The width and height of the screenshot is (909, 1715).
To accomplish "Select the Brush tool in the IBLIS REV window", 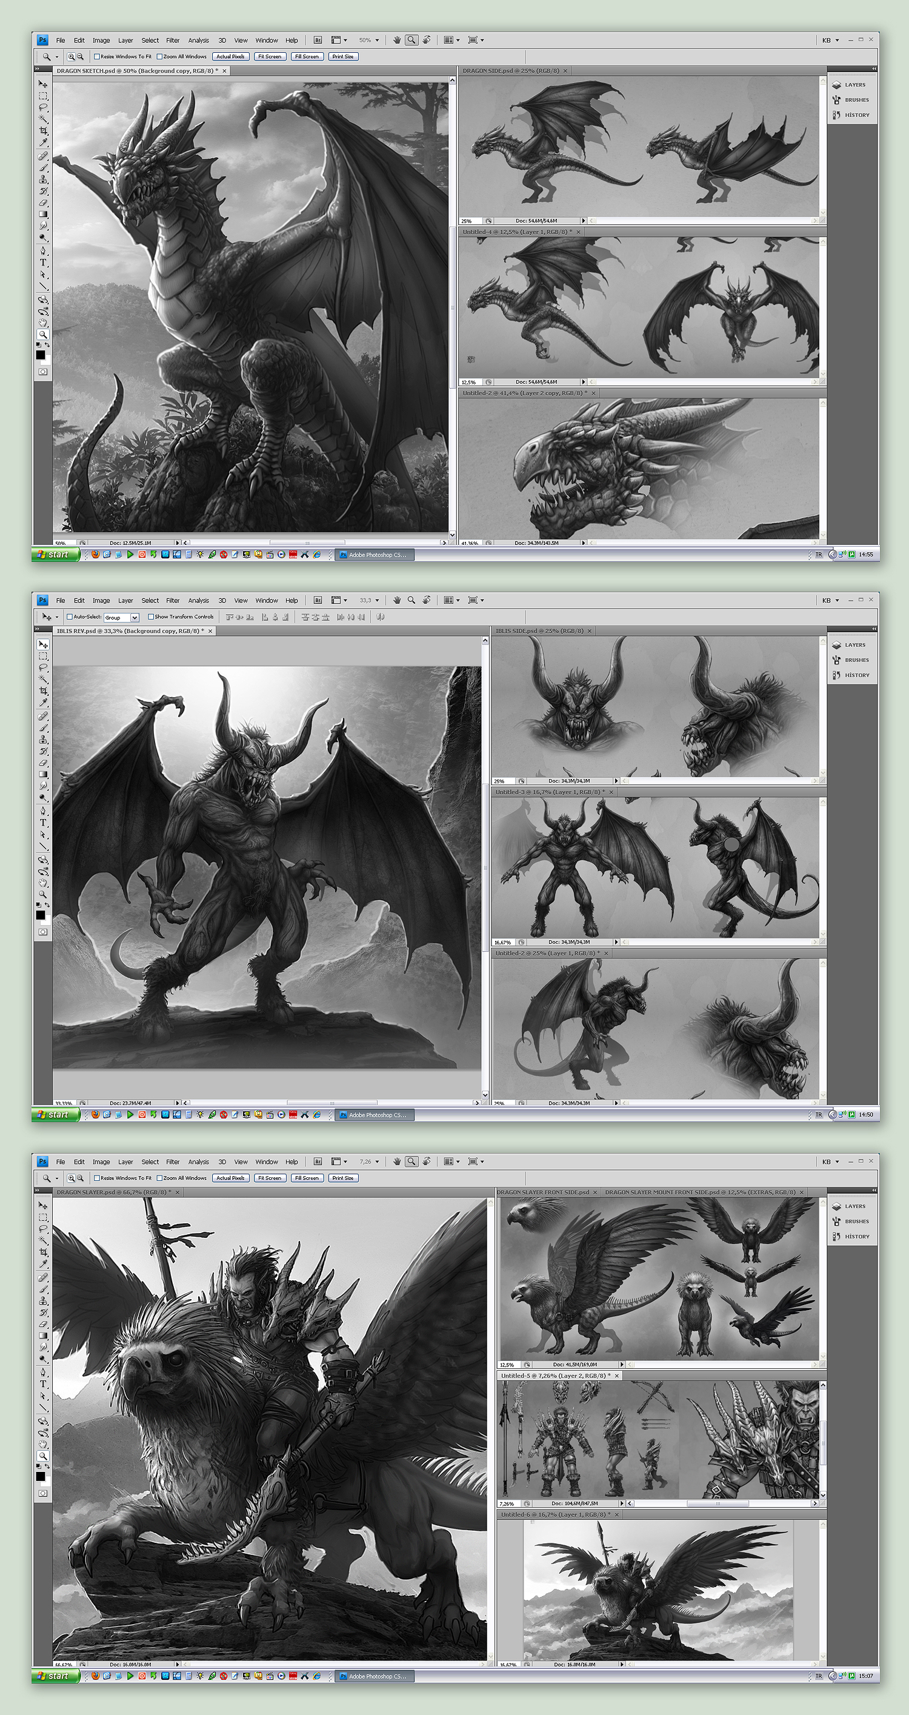I will (x=42, y=728).
